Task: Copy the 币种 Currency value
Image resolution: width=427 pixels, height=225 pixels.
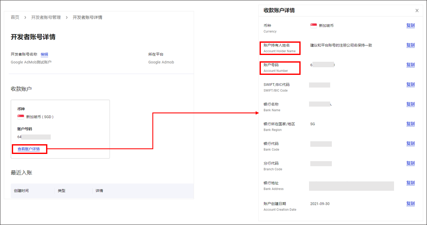Action: pos(411,25)
